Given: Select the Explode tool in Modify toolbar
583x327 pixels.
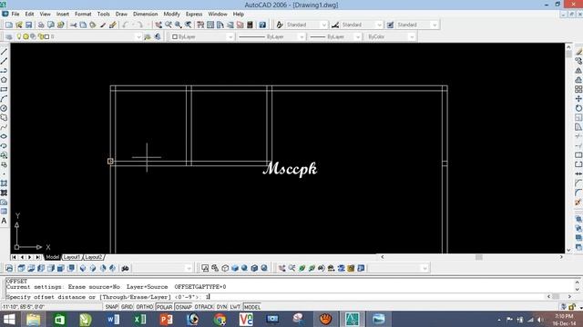Looking at the screenshot, I should click(x=578, y=203).
